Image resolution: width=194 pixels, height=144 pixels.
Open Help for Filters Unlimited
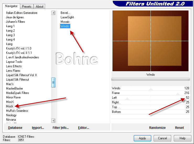click(182, 138)
